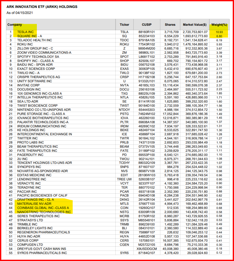Click Fate Therapeutics weight 1.11

(x=219, y=151)
